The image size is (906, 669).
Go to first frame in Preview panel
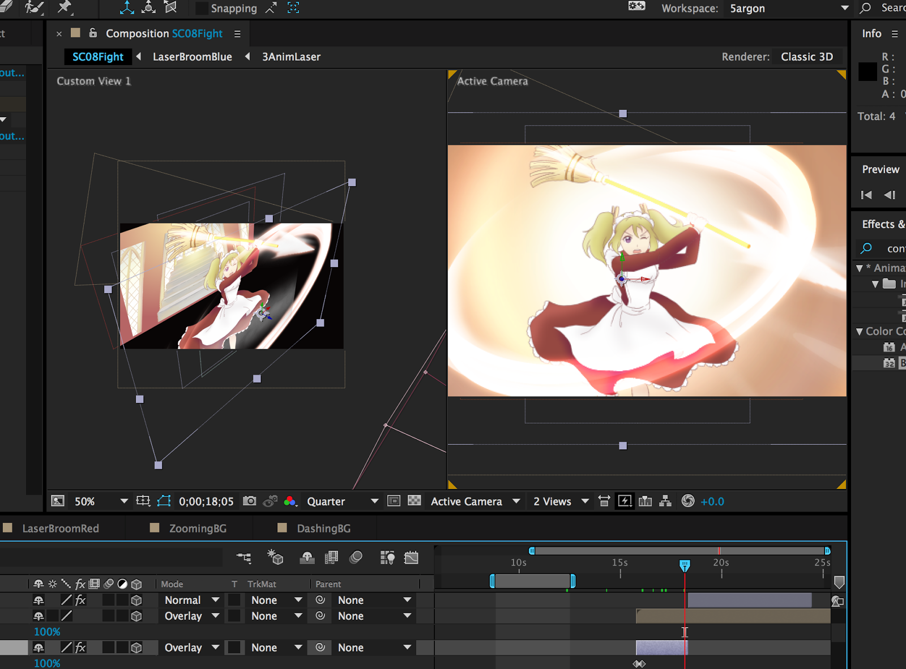[x=866, y=195]
